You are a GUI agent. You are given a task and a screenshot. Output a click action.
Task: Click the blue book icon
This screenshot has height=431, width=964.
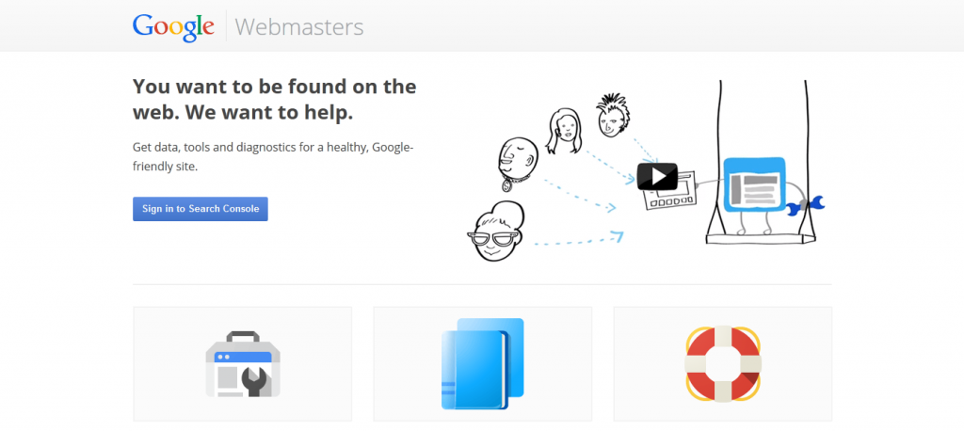[x=483, y=363]
